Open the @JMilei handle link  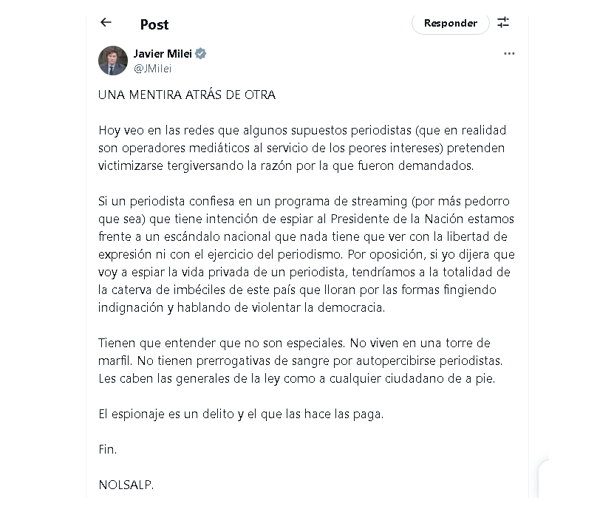pyautogui.click(x=152, y=68)
